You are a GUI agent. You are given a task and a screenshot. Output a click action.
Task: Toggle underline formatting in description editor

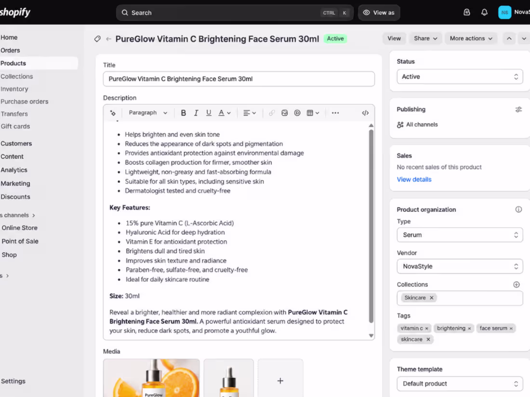click(x=209, y=113)
